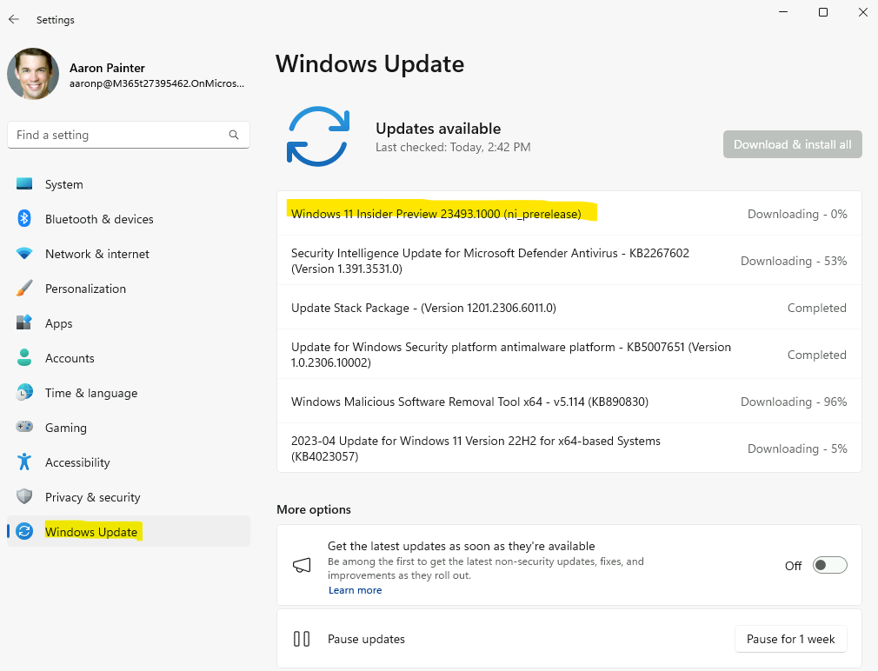Click the search magnifier icon

(234, 135)
